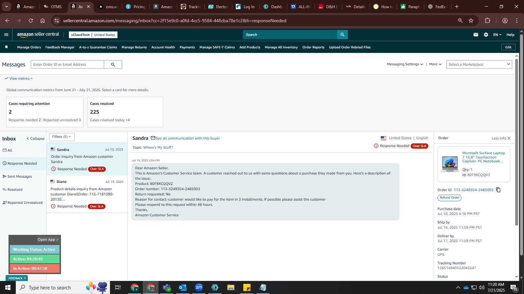Open the Select a Marketplace combo box
The width and height of the screenshot is (524, 294).
pyautogui.click(x=479, y=64)
